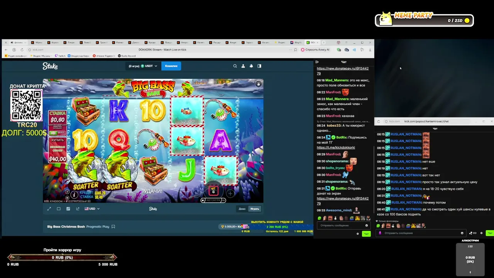
Task: Open Pragmatic Play provider link
Action: (98, 227)
